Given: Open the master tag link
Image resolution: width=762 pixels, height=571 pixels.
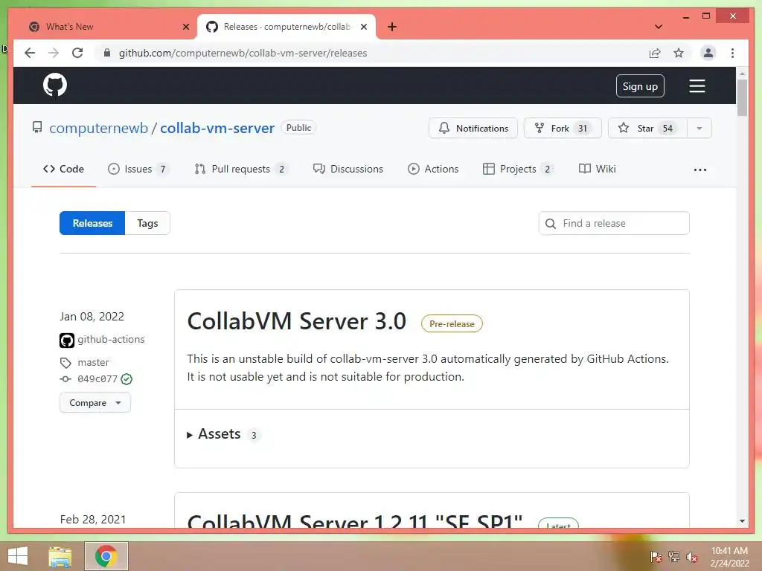Looking at the screenshot, I should pyautogui.click(x=93, y=363).
